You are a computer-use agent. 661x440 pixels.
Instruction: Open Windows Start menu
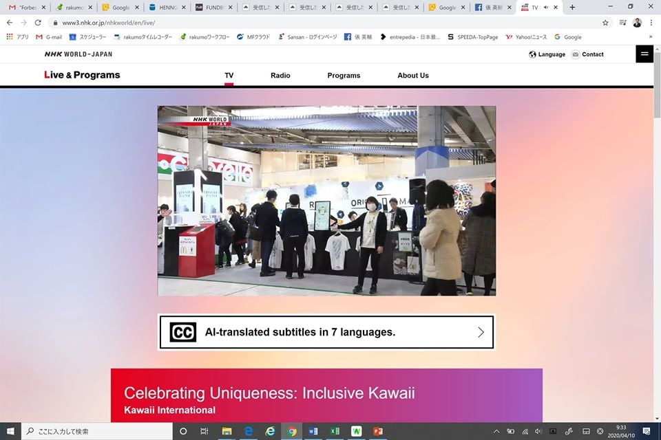coord(10,431)
